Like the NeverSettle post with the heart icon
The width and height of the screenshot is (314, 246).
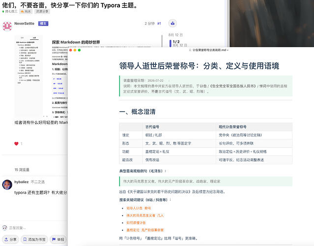pyautogui.click(x=16, y=144)
